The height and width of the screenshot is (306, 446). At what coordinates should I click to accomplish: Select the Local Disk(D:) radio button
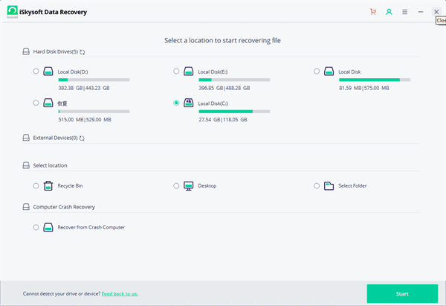tap(36, 71)
